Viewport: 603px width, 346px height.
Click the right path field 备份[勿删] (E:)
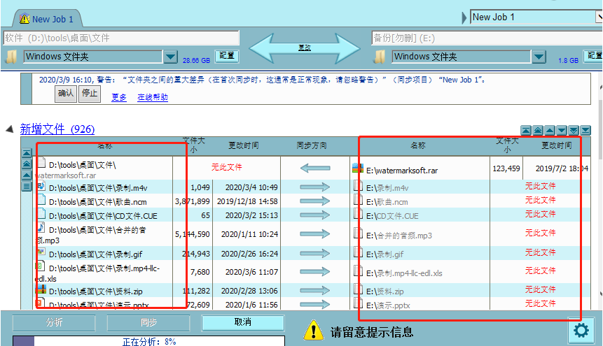[487, 38]
